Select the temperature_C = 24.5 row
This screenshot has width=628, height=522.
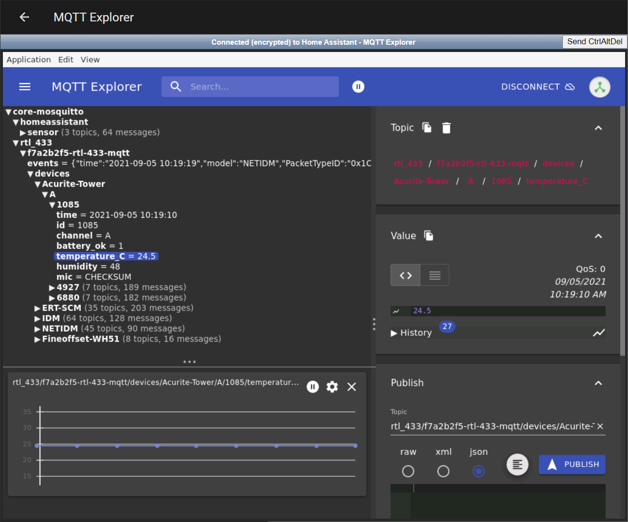click(x=106, y=256)
